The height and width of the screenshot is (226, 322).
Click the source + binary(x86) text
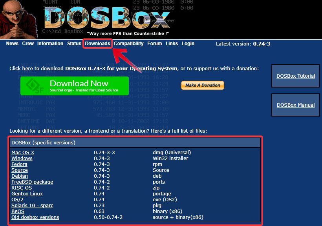tap(178, 217)
